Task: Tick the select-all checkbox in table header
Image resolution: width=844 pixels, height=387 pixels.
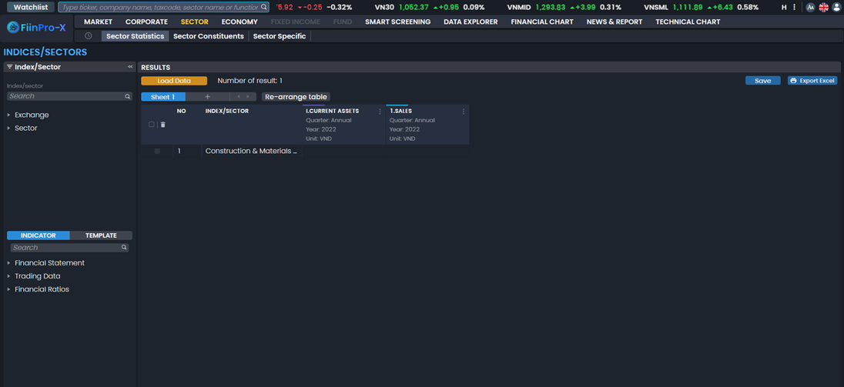Action: point(152,125)
